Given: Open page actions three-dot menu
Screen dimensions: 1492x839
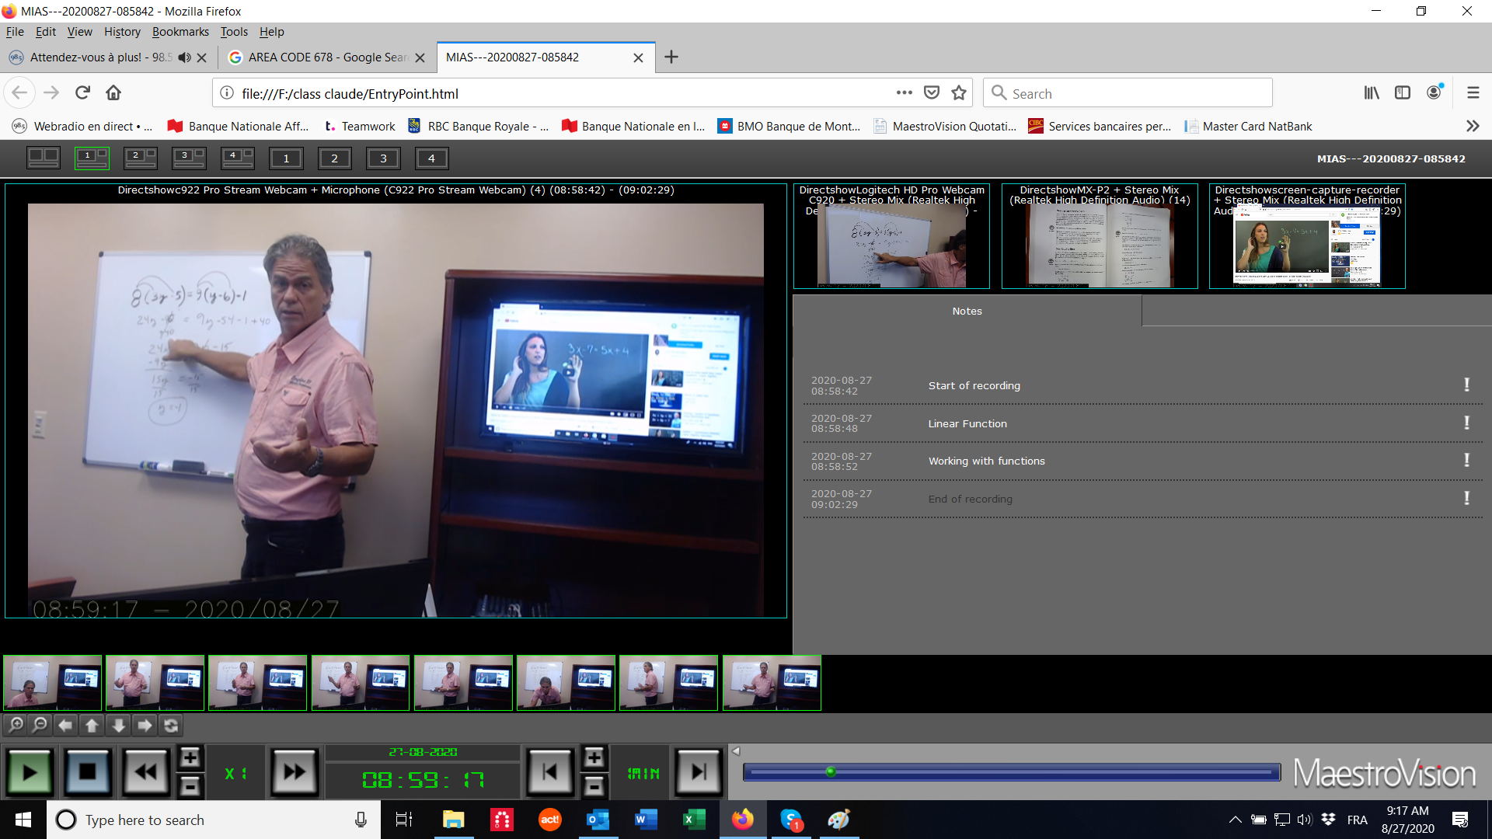Looking at the screenshot, I should coord(904,93).
